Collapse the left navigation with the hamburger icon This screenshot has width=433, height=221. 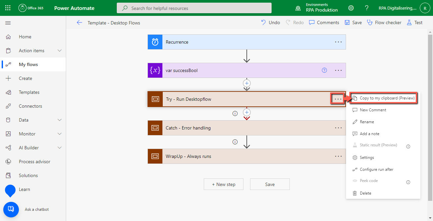pos(8,23)
